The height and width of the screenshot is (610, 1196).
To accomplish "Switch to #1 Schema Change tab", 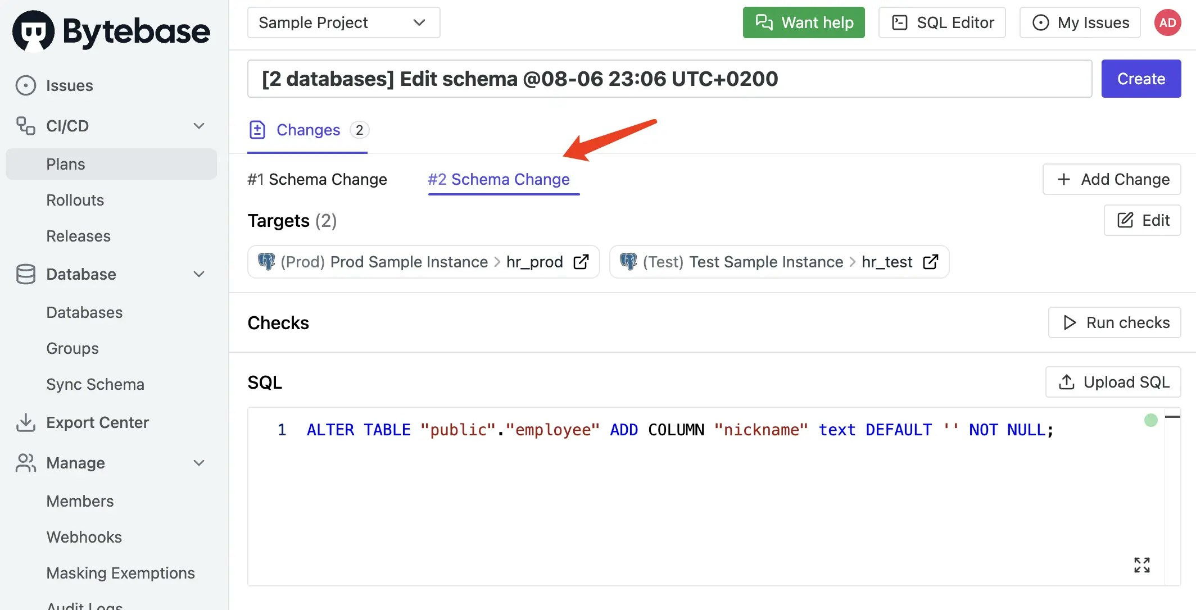I will tap(317, 179).
